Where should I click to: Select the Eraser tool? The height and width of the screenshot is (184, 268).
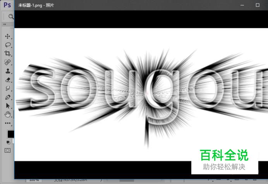point(8,80)
